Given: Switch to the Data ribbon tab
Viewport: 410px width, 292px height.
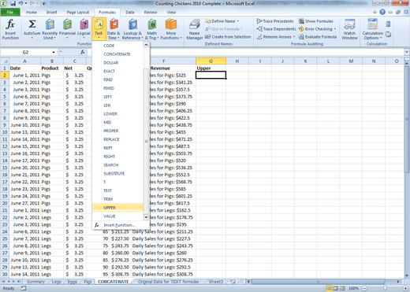Looking at the screenshot, I should 129,12.
